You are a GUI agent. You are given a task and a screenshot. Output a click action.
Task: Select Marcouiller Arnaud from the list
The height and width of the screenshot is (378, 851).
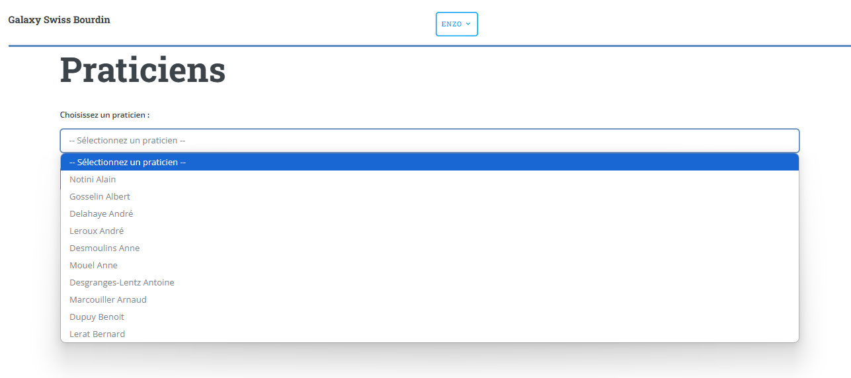click(x=108, y=299)
